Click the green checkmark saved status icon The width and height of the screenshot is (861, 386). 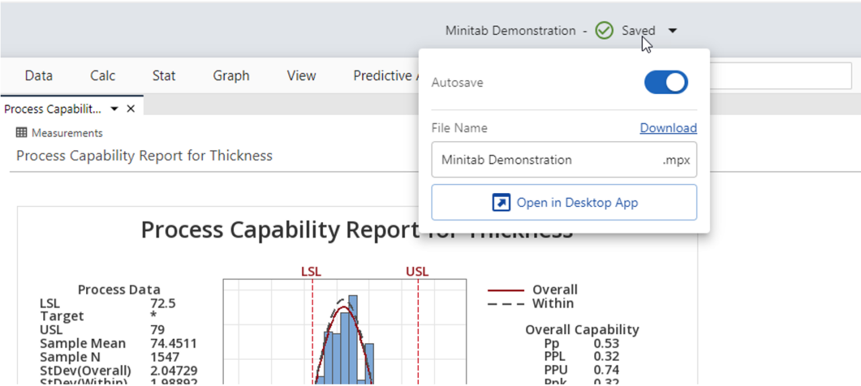point(604,31)
